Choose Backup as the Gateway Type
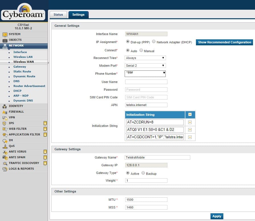This screenshot has height=221, width=255. click(143, 173)
